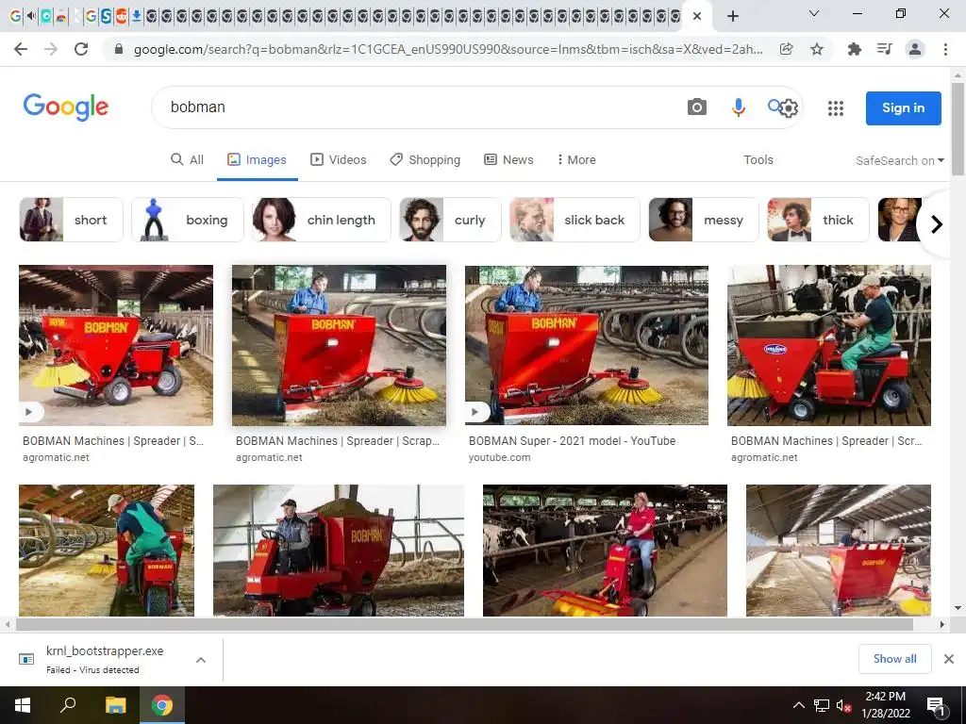
Task: Open tab search dropdown chevron
Action: coord(814,13)
